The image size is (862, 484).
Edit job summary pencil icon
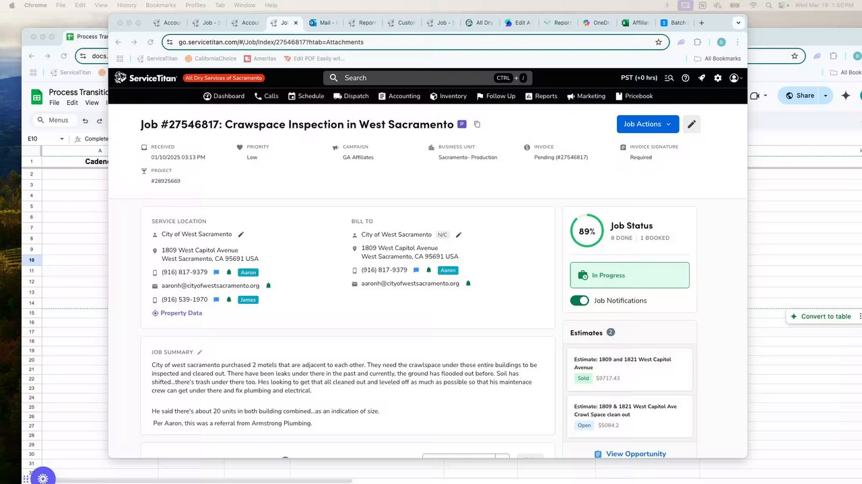pyautogui.click(x=199, y=352)
